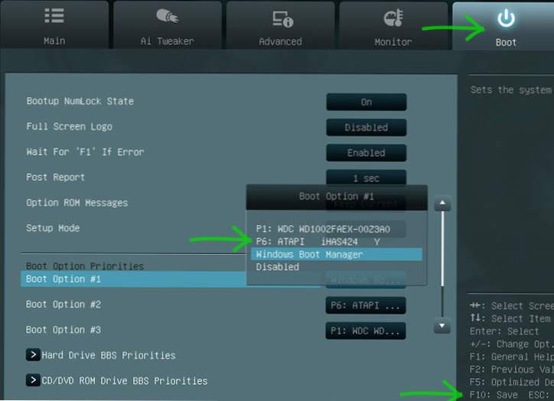Click the vertical scrollbar track
This screenshot has width=554, height=401.
442,264
